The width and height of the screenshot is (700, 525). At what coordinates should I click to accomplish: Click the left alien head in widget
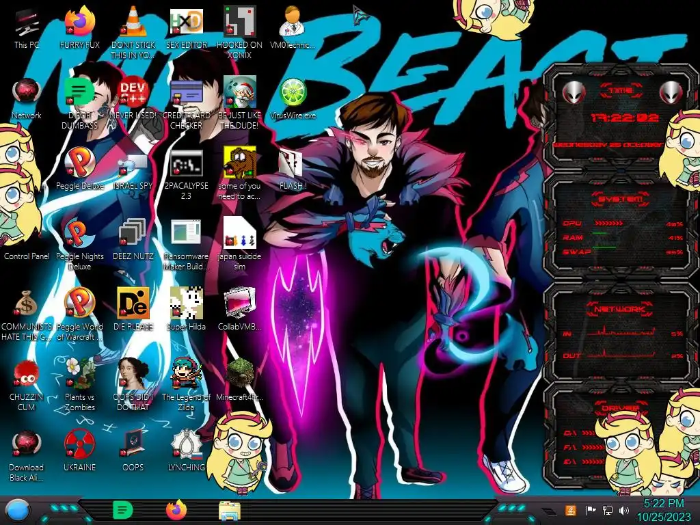(574, 93)
